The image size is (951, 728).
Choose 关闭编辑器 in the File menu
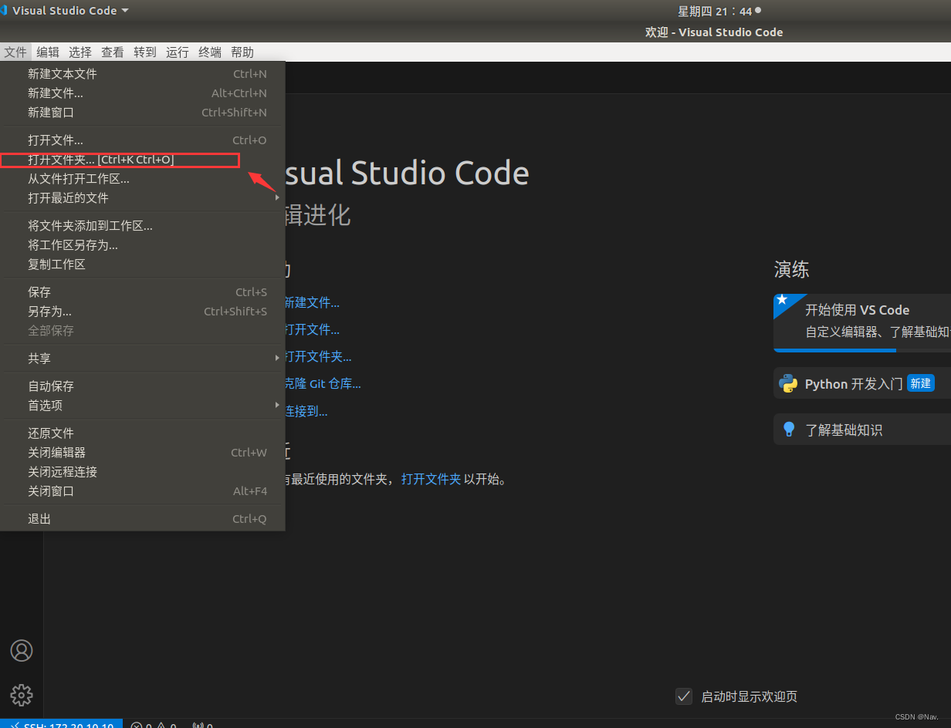(143, 453)
